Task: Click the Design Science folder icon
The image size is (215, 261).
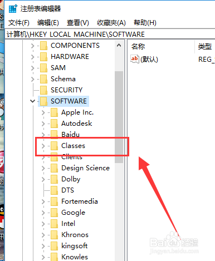Action: coord(54,168)
